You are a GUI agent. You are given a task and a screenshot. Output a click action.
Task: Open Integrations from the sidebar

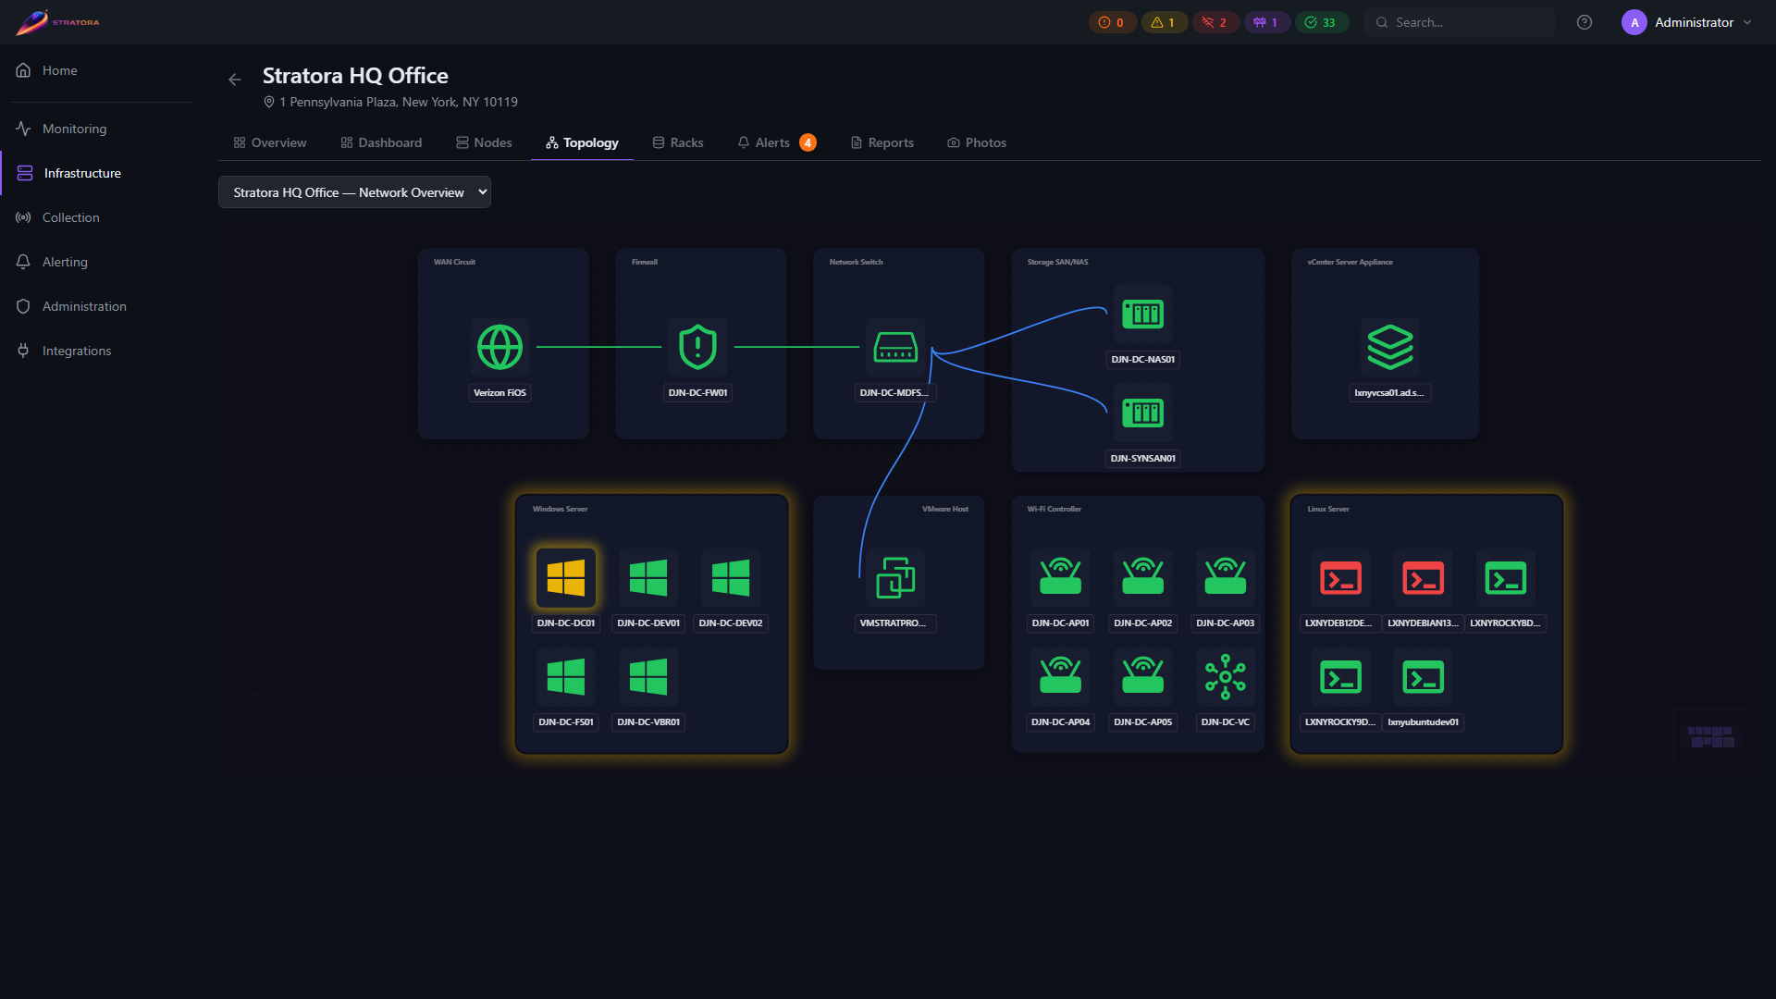[77, 351]
